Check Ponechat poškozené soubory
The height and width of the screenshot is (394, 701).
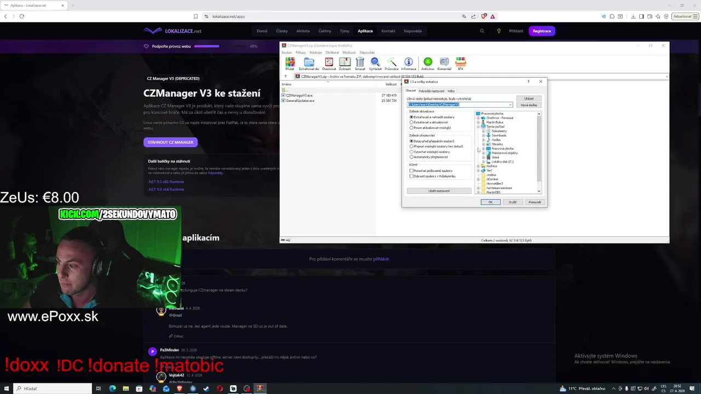pos(431,171)
